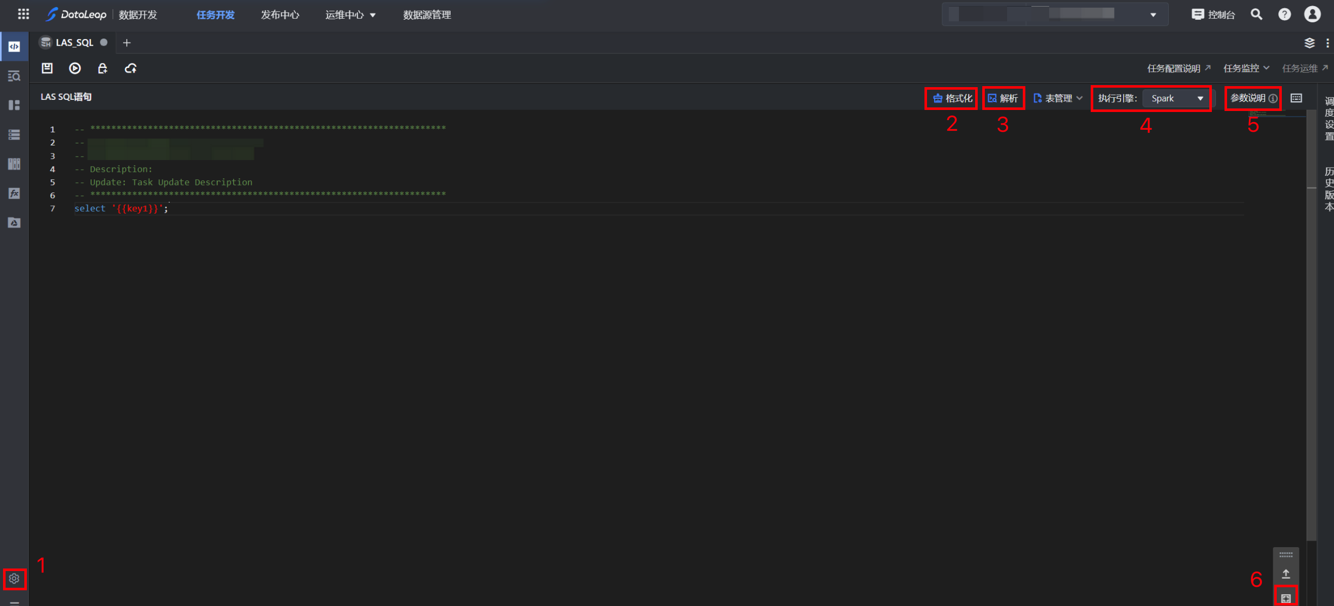
Task: Open the settings gear in the left sidebar
Action: coord(15,578)
